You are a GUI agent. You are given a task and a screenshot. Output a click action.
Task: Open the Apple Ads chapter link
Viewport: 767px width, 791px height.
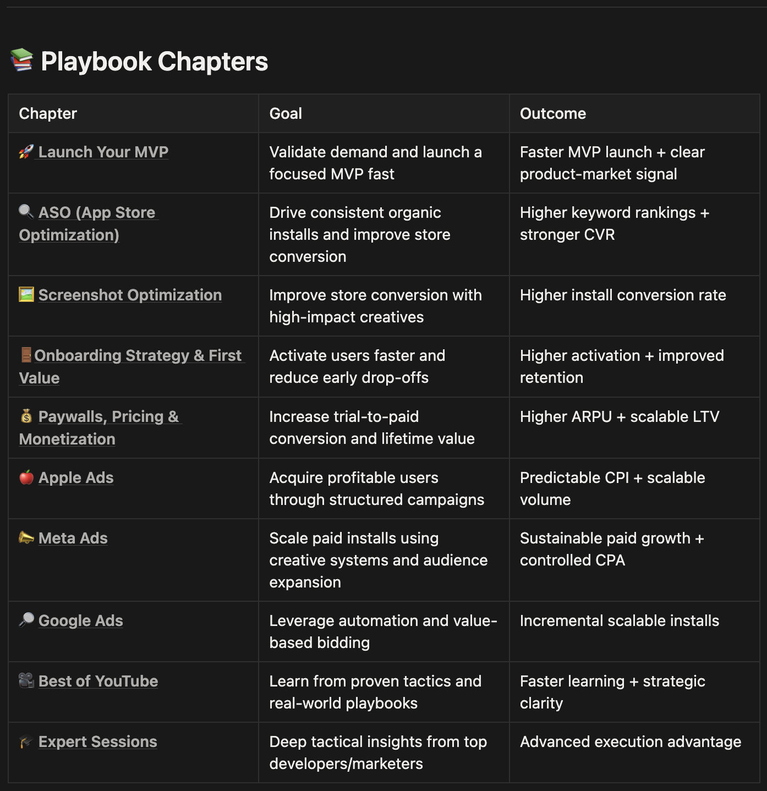(76, 477)
